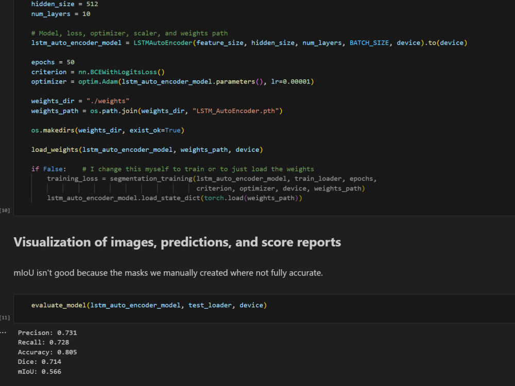Click nn.BCEWithLogitsLoss() in the criterion line

tap(122, 72)
